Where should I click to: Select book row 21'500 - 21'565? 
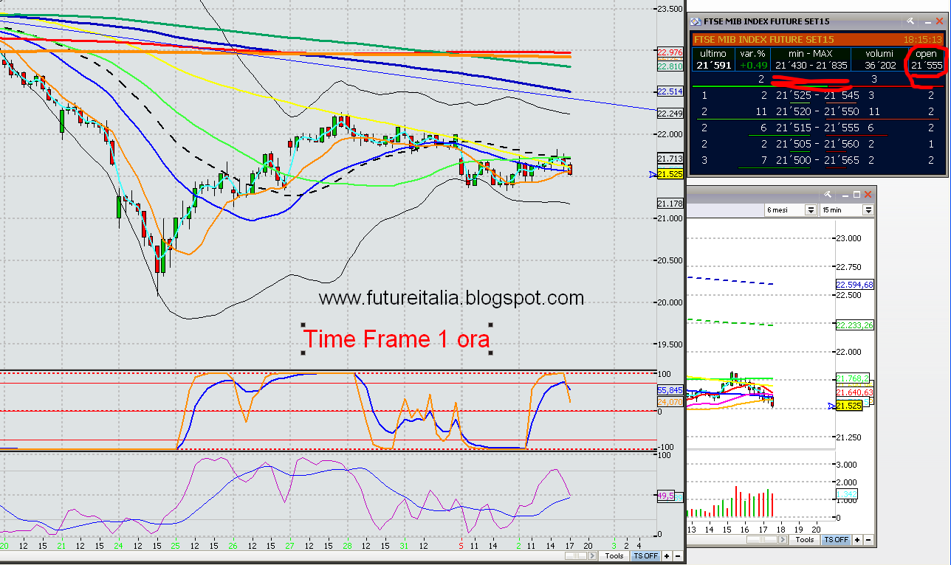pyautogui.click(x=818, y=160)
